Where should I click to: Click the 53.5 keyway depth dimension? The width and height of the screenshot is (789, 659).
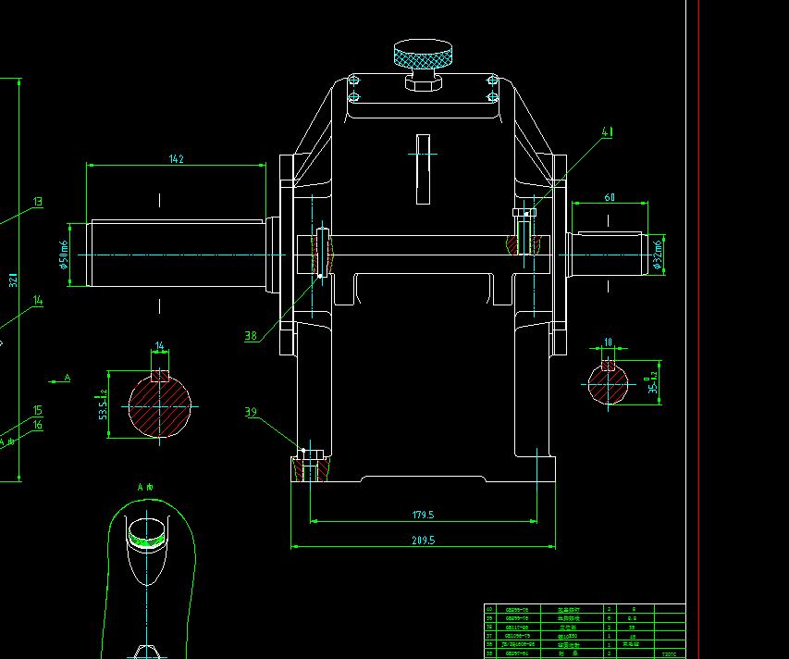click(x=103, y=404)
